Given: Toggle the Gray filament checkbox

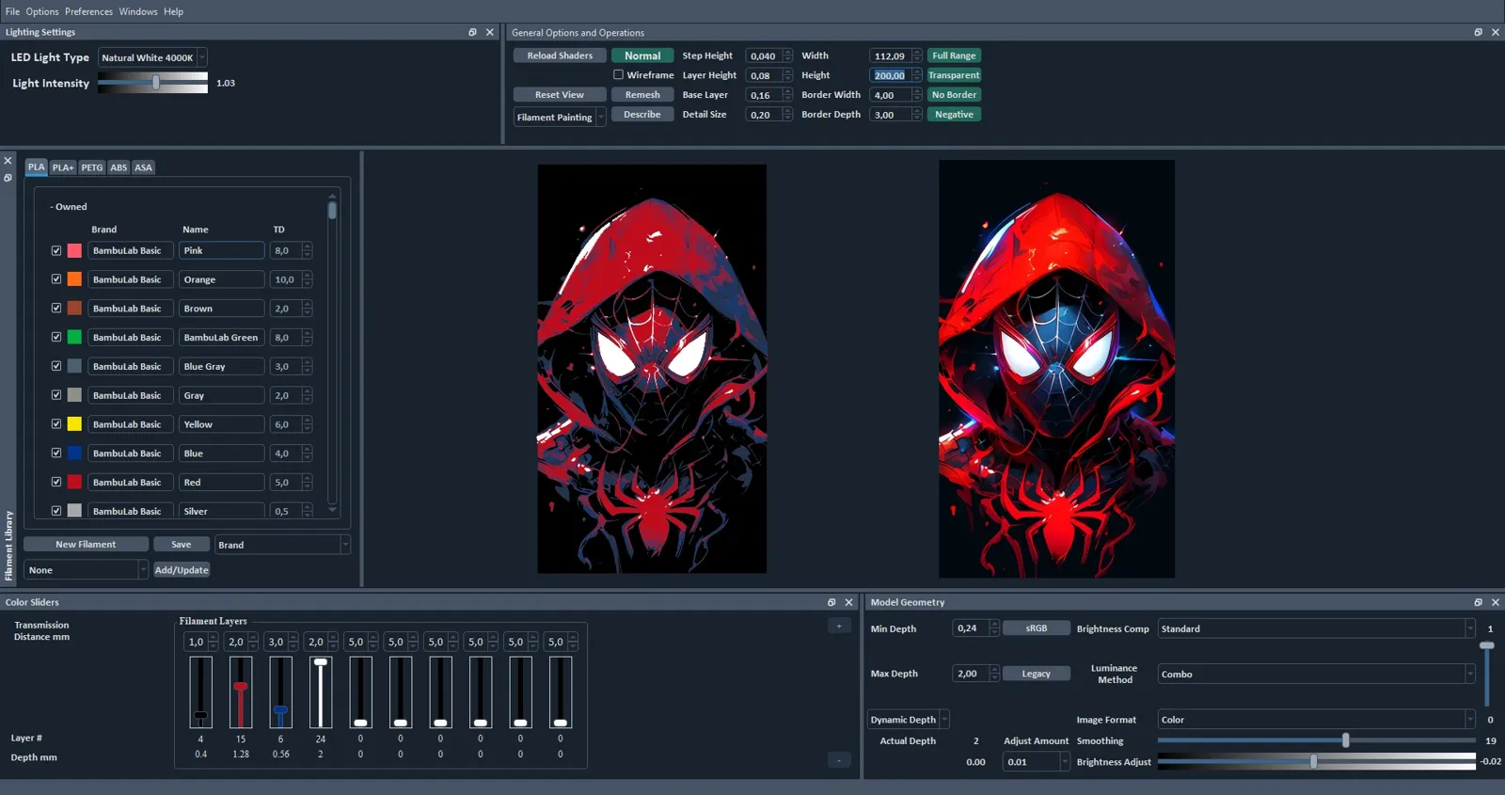Looking at the screenshot, I should [x=56, y=395].
